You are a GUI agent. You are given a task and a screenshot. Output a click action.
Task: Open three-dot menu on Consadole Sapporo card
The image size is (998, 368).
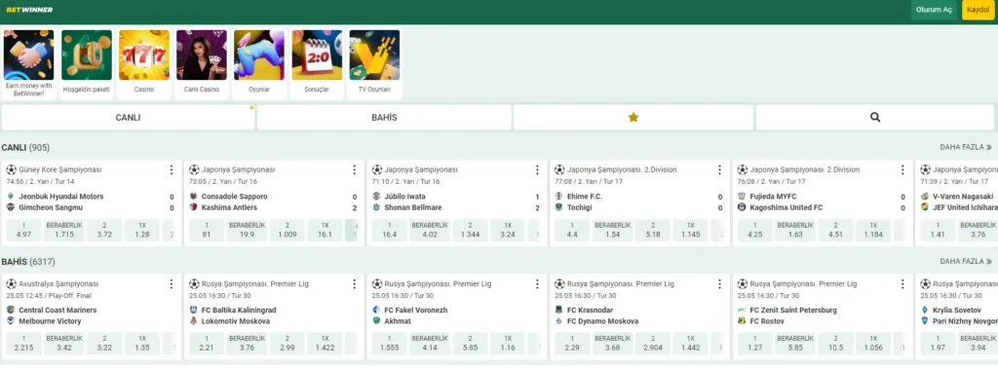(355, 169)
